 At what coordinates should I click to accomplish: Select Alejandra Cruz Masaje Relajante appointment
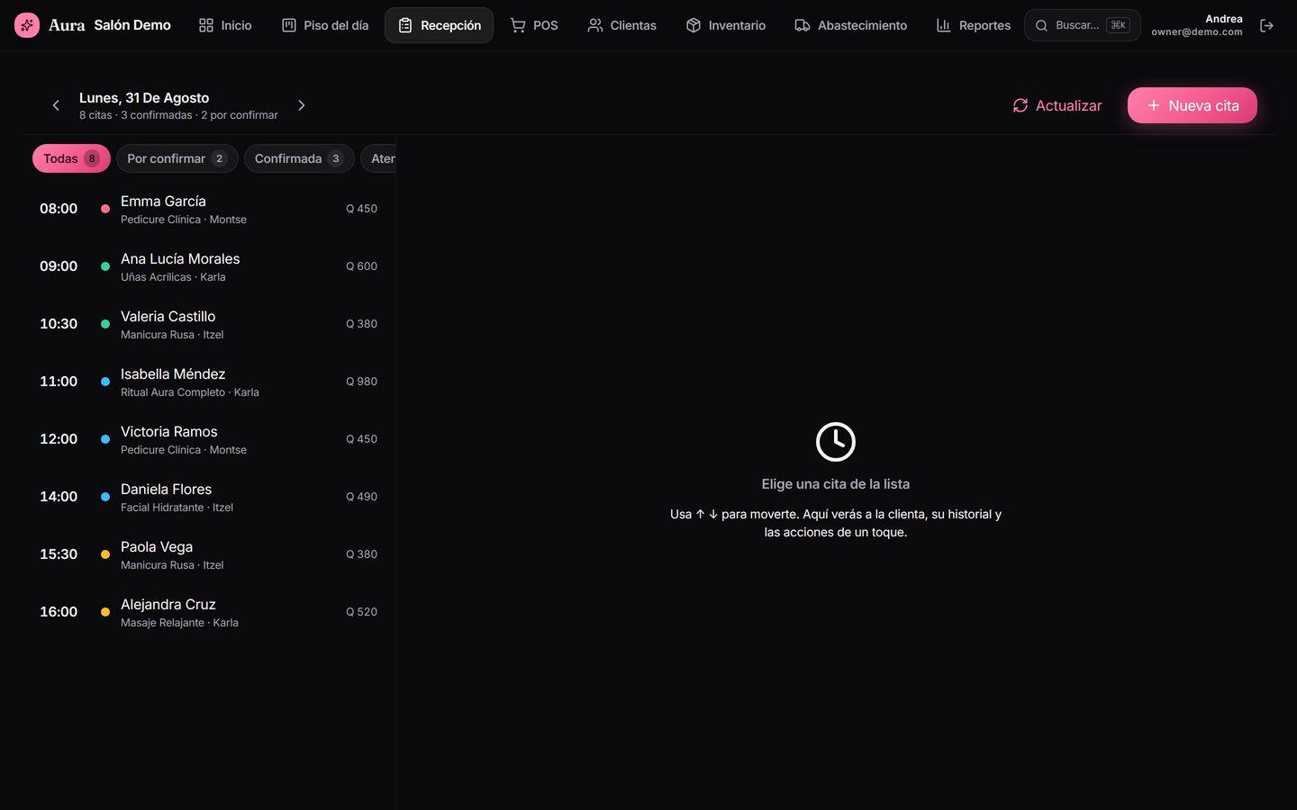click(x=208, y=612)
